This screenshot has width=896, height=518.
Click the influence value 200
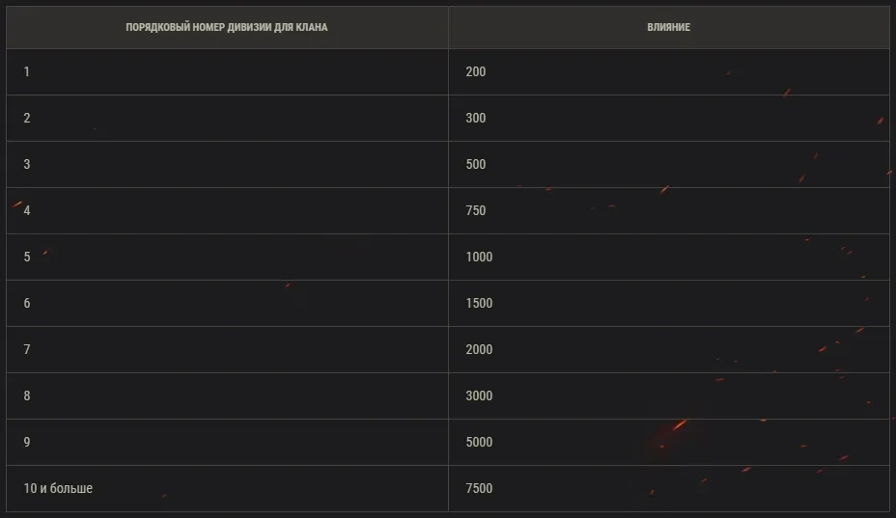pos(476,72)
